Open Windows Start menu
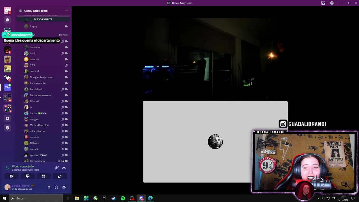This screenshot has height=202, width=359. click(x=4, y=198)
